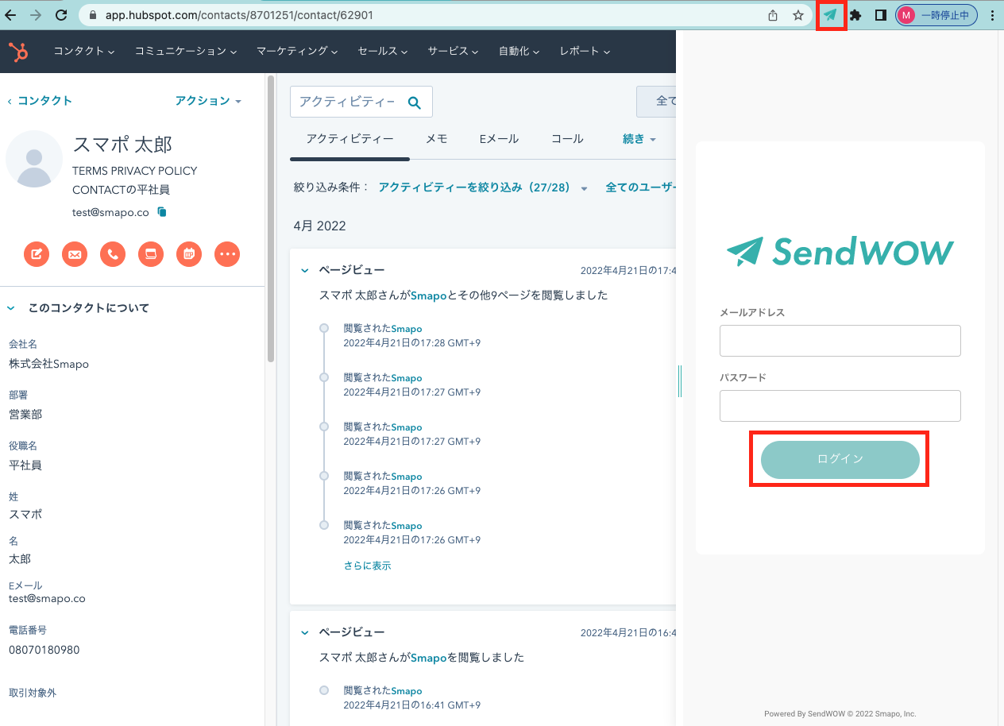This screenshot has width=1004, height=726.
Task: Click the 取引対象外 property label
Action: tap(33, 693)
